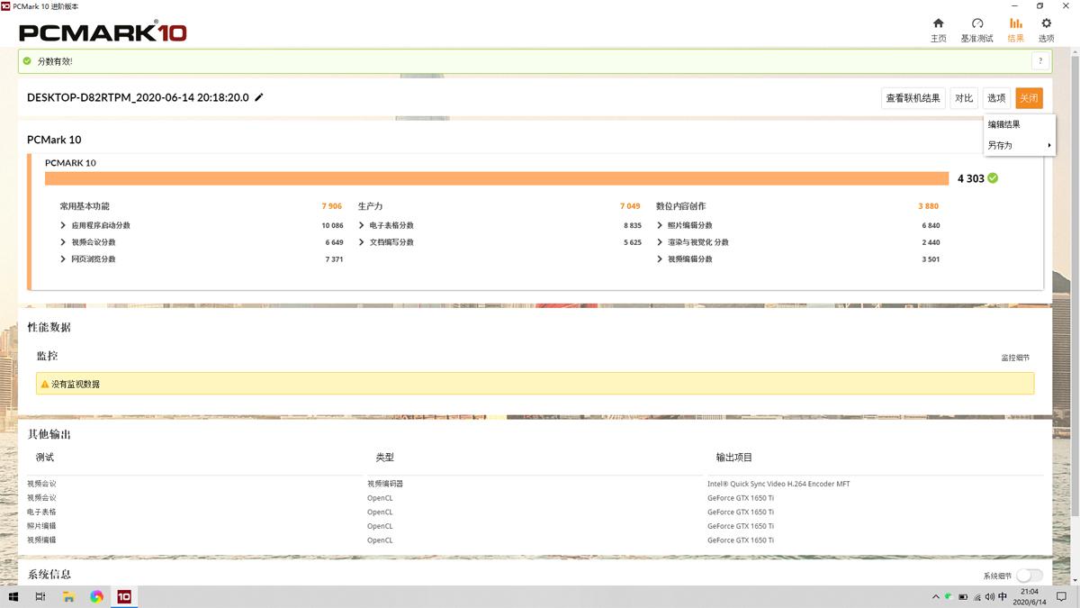Show hidden system tray icons
1080x608 pixels.
tap(936, 596)
